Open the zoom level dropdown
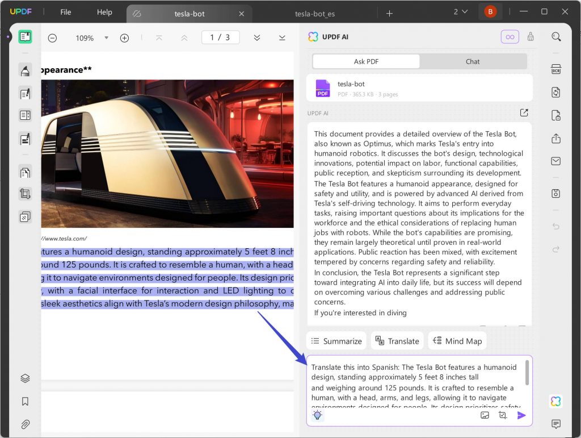 pyautogui.click(x=106, y=39)
